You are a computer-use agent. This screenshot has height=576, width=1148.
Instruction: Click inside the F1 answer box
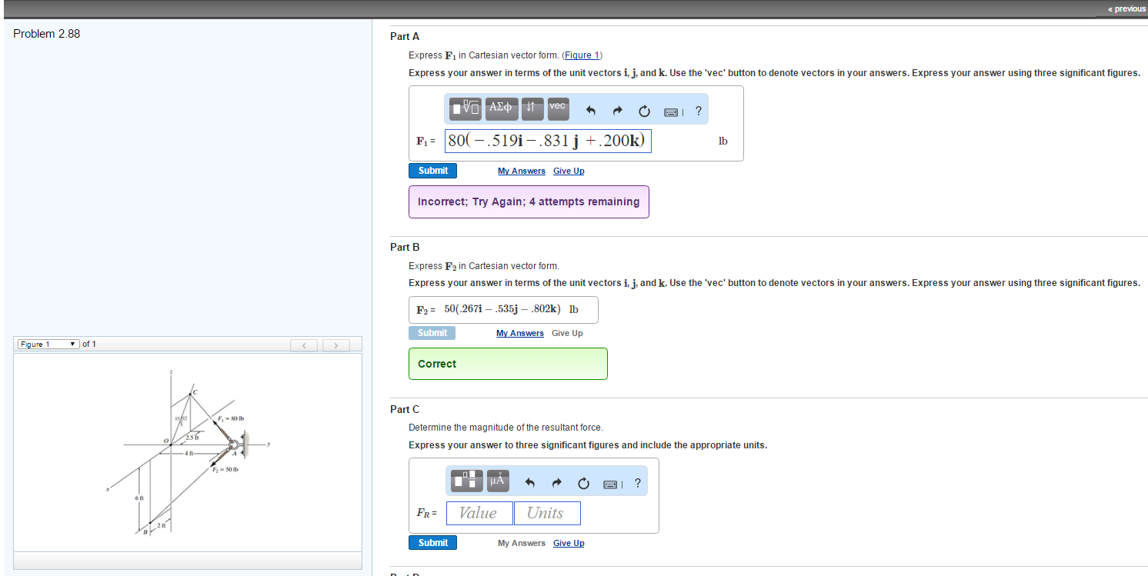point(548,141)
